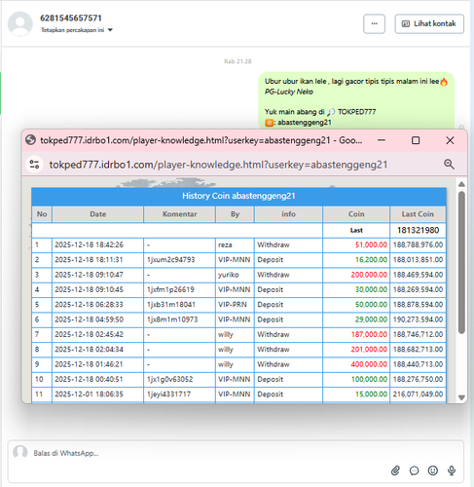
Task: Click the No column header
Action: [x=42, y=214]
